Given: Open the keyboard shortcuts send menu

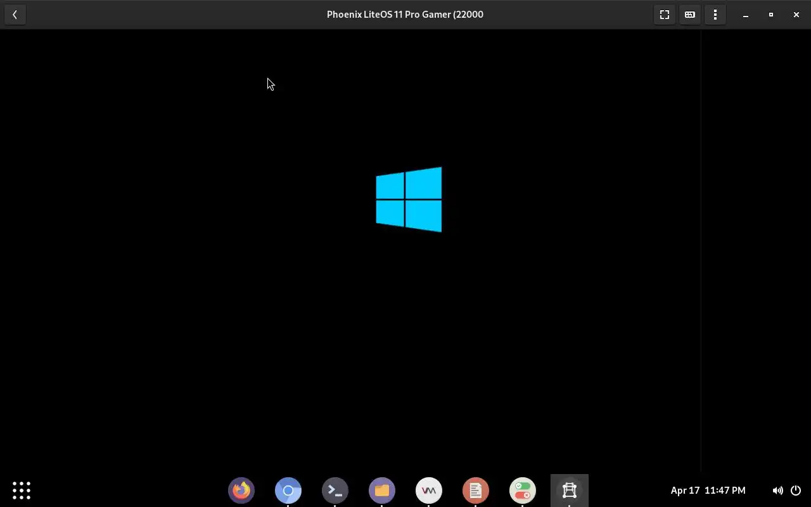Looking at the screenshot, I should pos(689,15).
